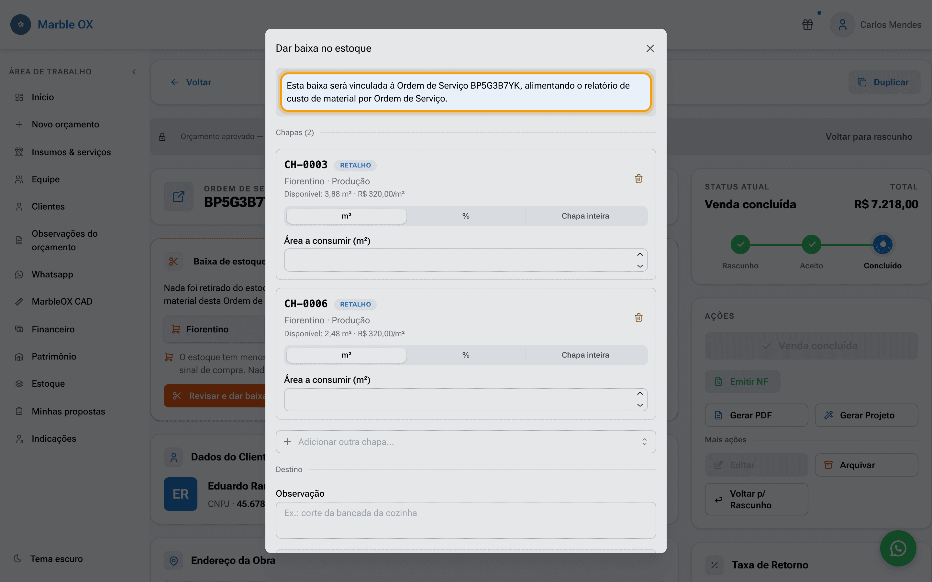Click the Rascunho status step marker

[740, 244]
